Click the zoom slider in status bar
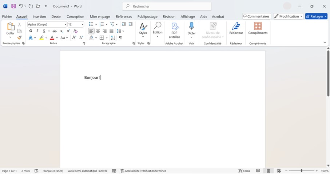 [301, 171]
